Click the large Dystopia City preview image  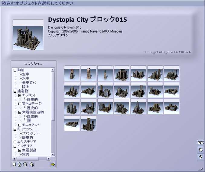[x=28, y=35]
